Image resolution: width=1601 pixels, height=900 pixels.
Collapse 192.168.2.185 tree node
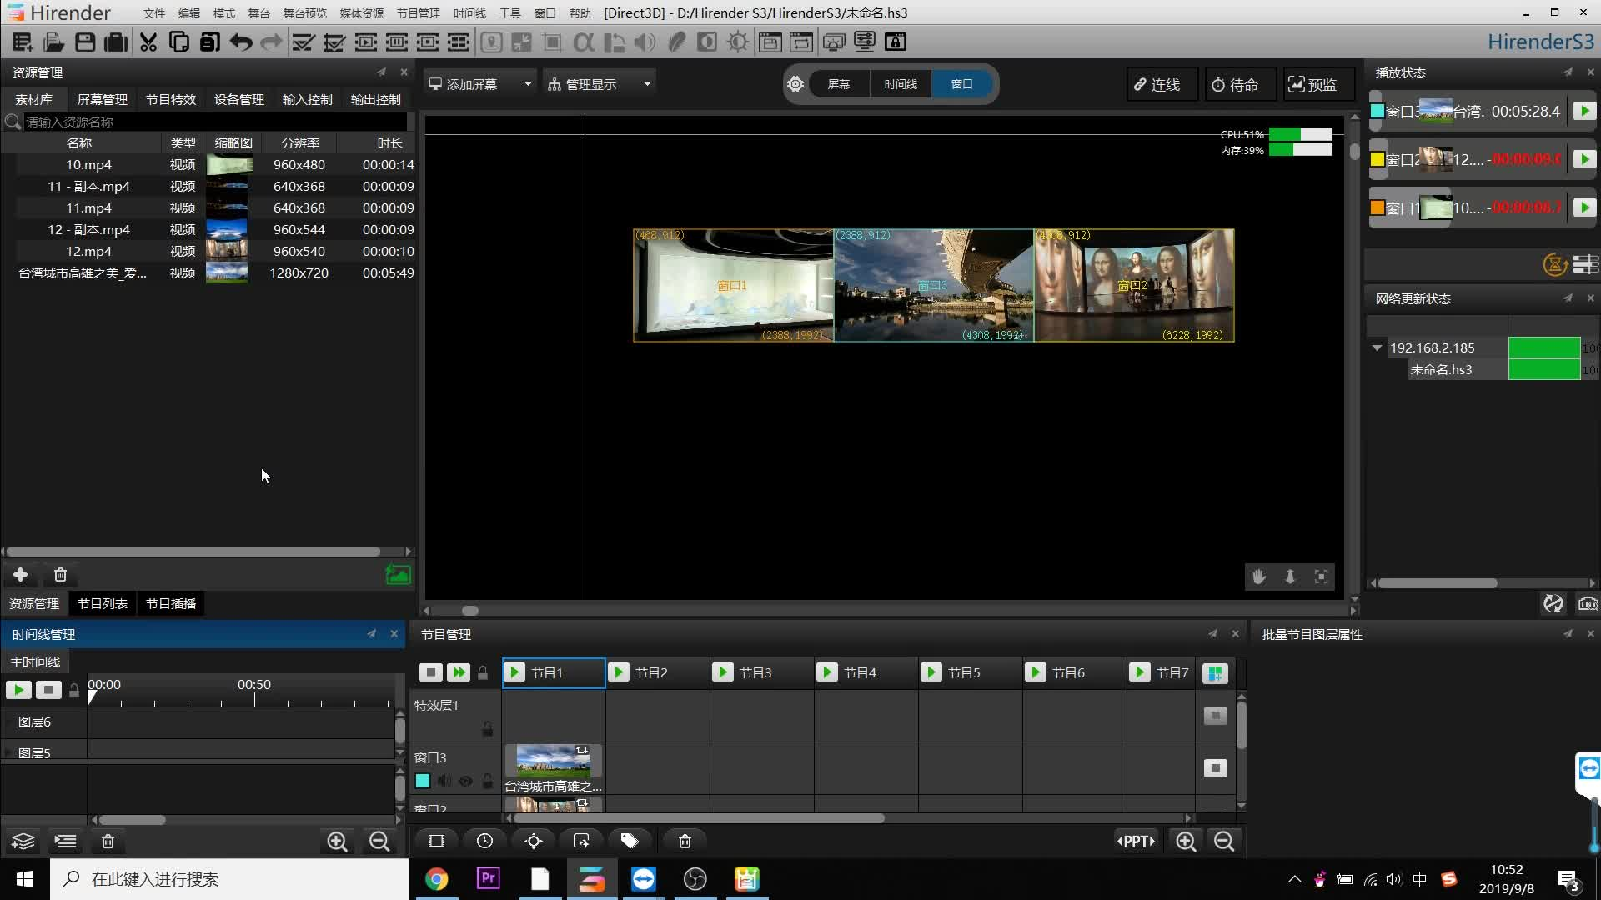[1377, 347]
